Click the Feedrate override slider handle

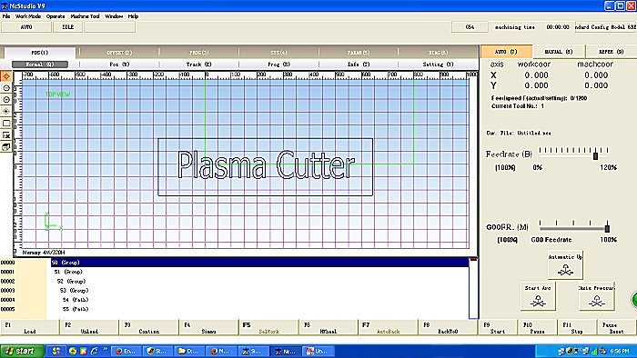click(x=595, y=155)
